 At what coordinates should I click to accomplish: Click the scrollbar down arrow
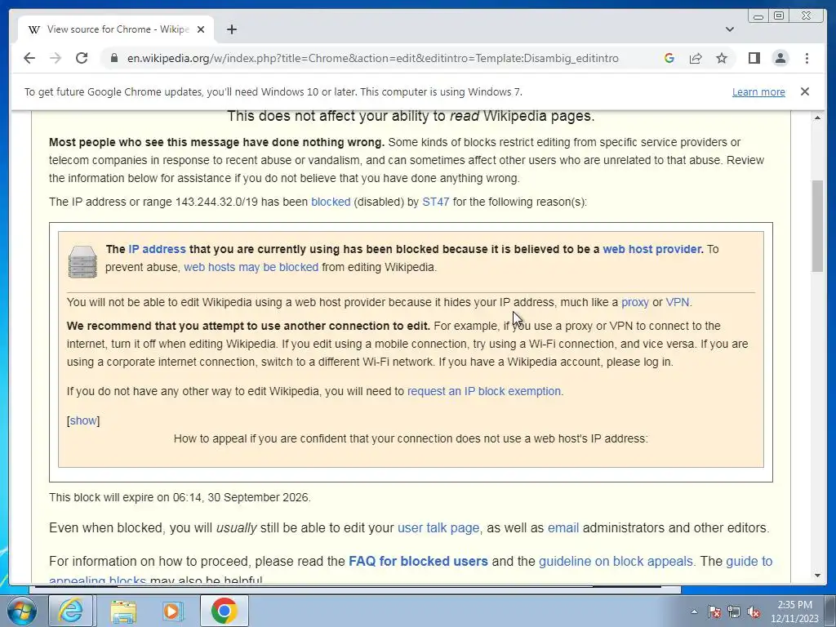click(x=816, y=576)
